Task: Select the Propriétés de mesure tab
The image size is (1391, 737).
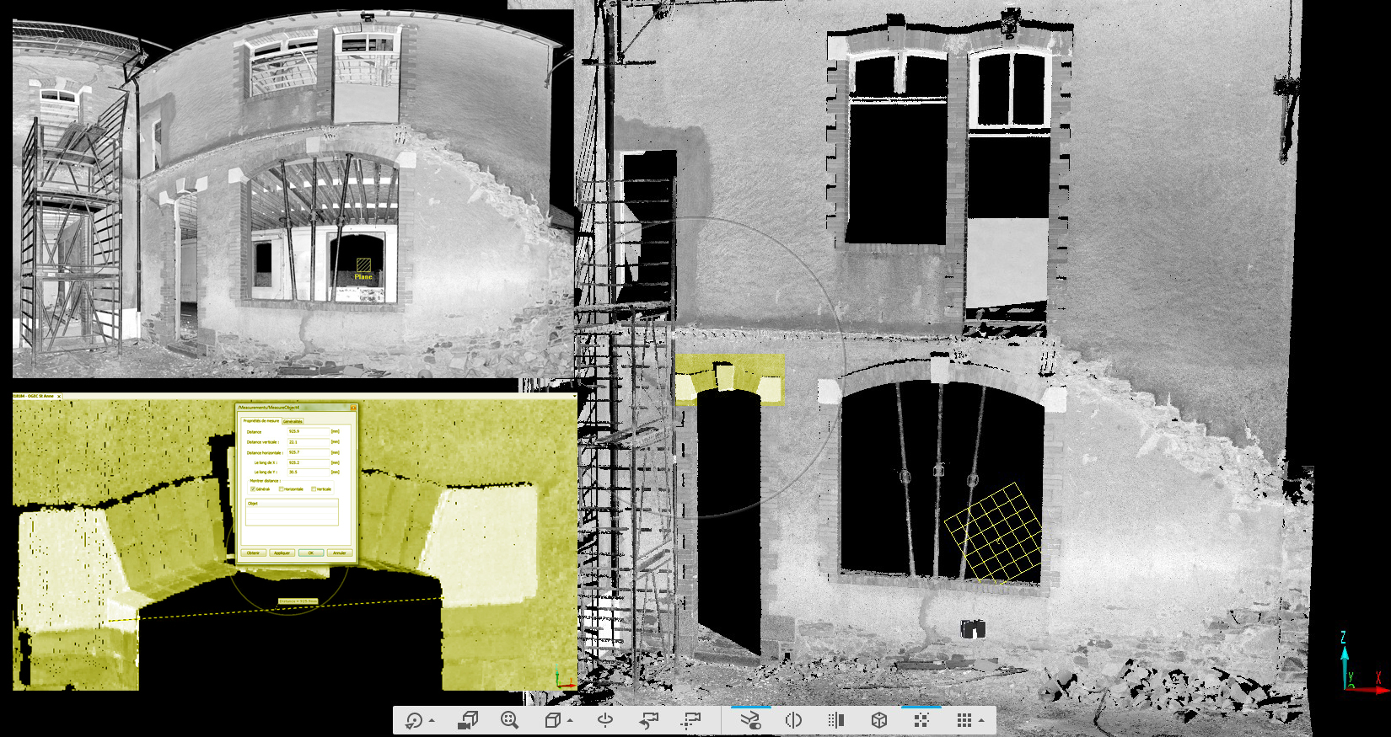Action: [x=260, y=421]
